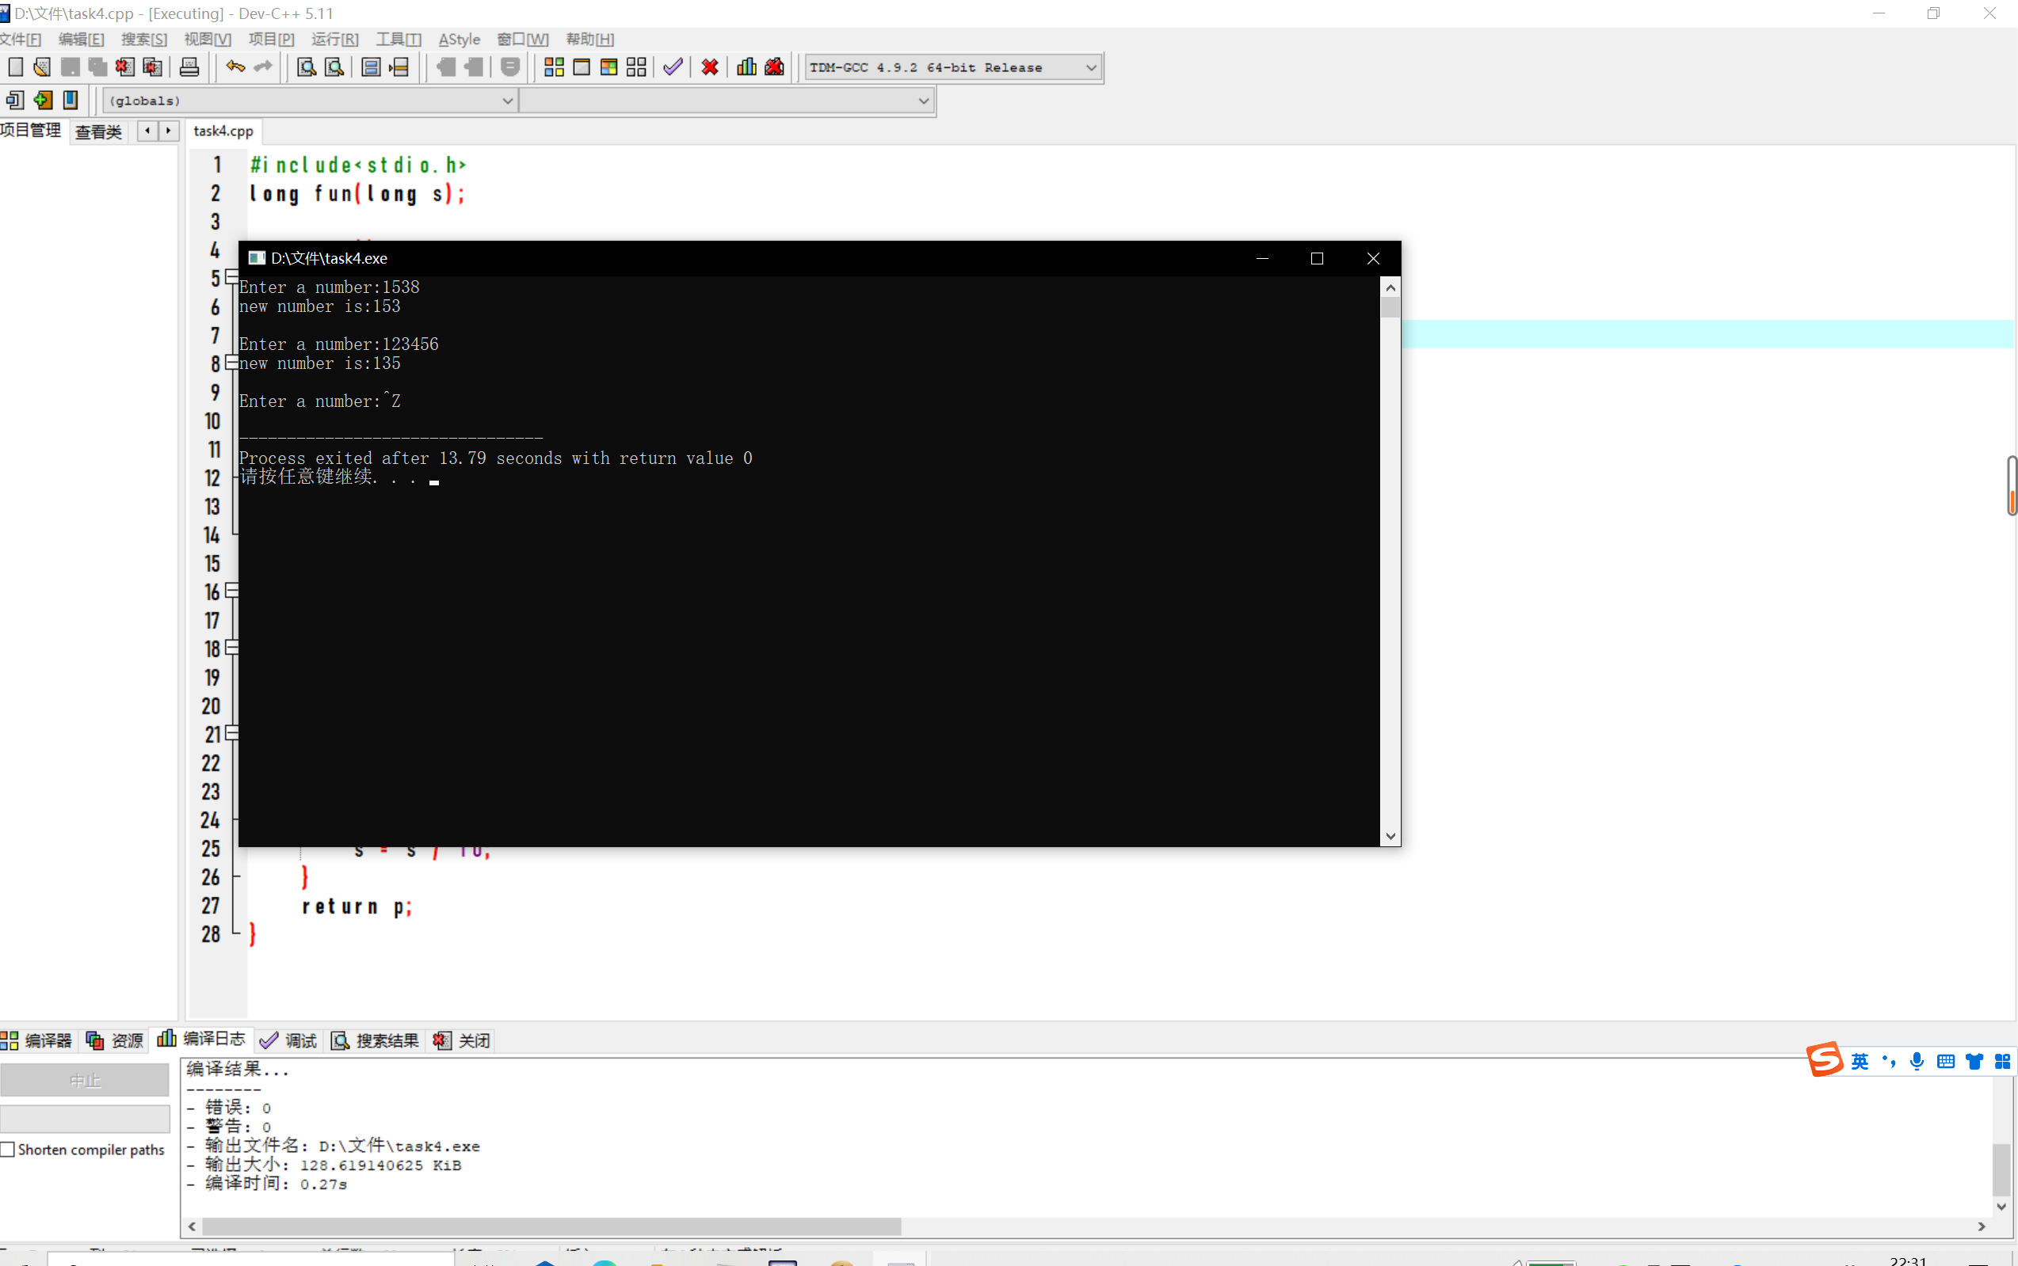Click the profile analysis bar-chart icon
2018x1266 pixels.
click(746, 67)
